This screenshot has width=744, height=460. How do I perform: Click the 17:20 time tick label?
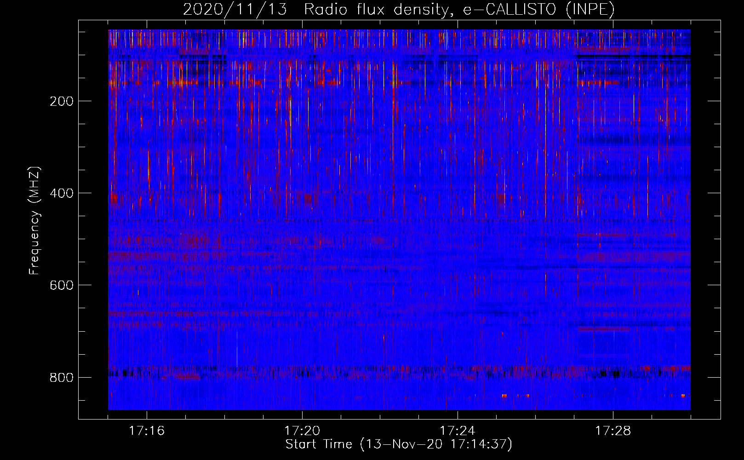tap(302, 431)
